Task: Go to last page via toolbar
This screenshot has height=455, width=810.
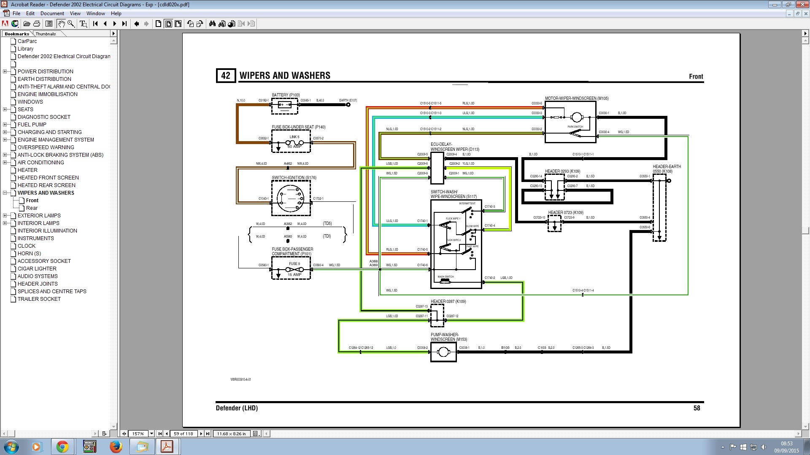Action: coord(124,24)
